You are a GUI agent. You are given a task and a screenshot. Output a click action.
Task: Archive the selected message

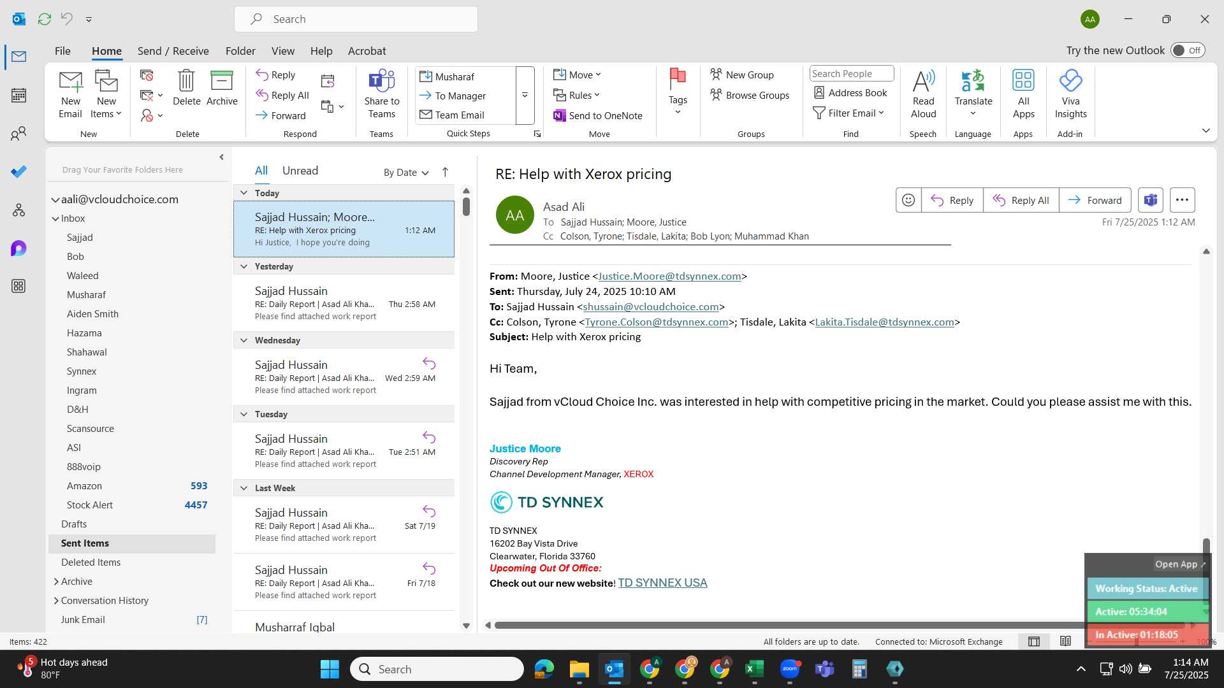click(x=222, y=88)
